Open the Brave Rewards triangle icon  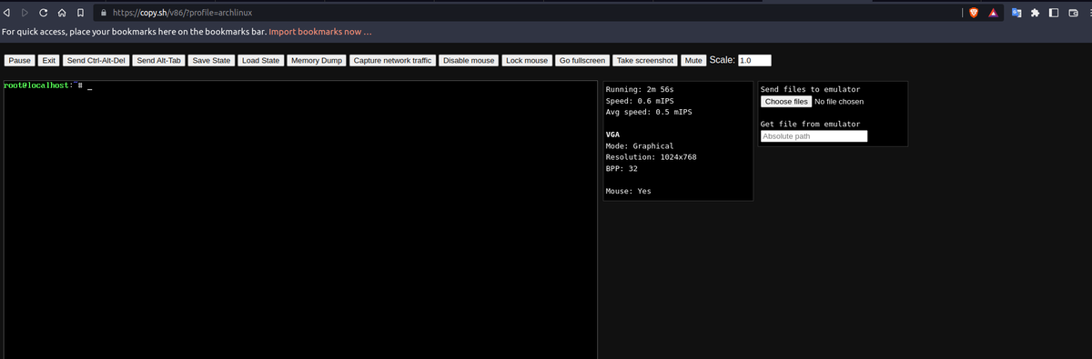click(x=995, y=13)
